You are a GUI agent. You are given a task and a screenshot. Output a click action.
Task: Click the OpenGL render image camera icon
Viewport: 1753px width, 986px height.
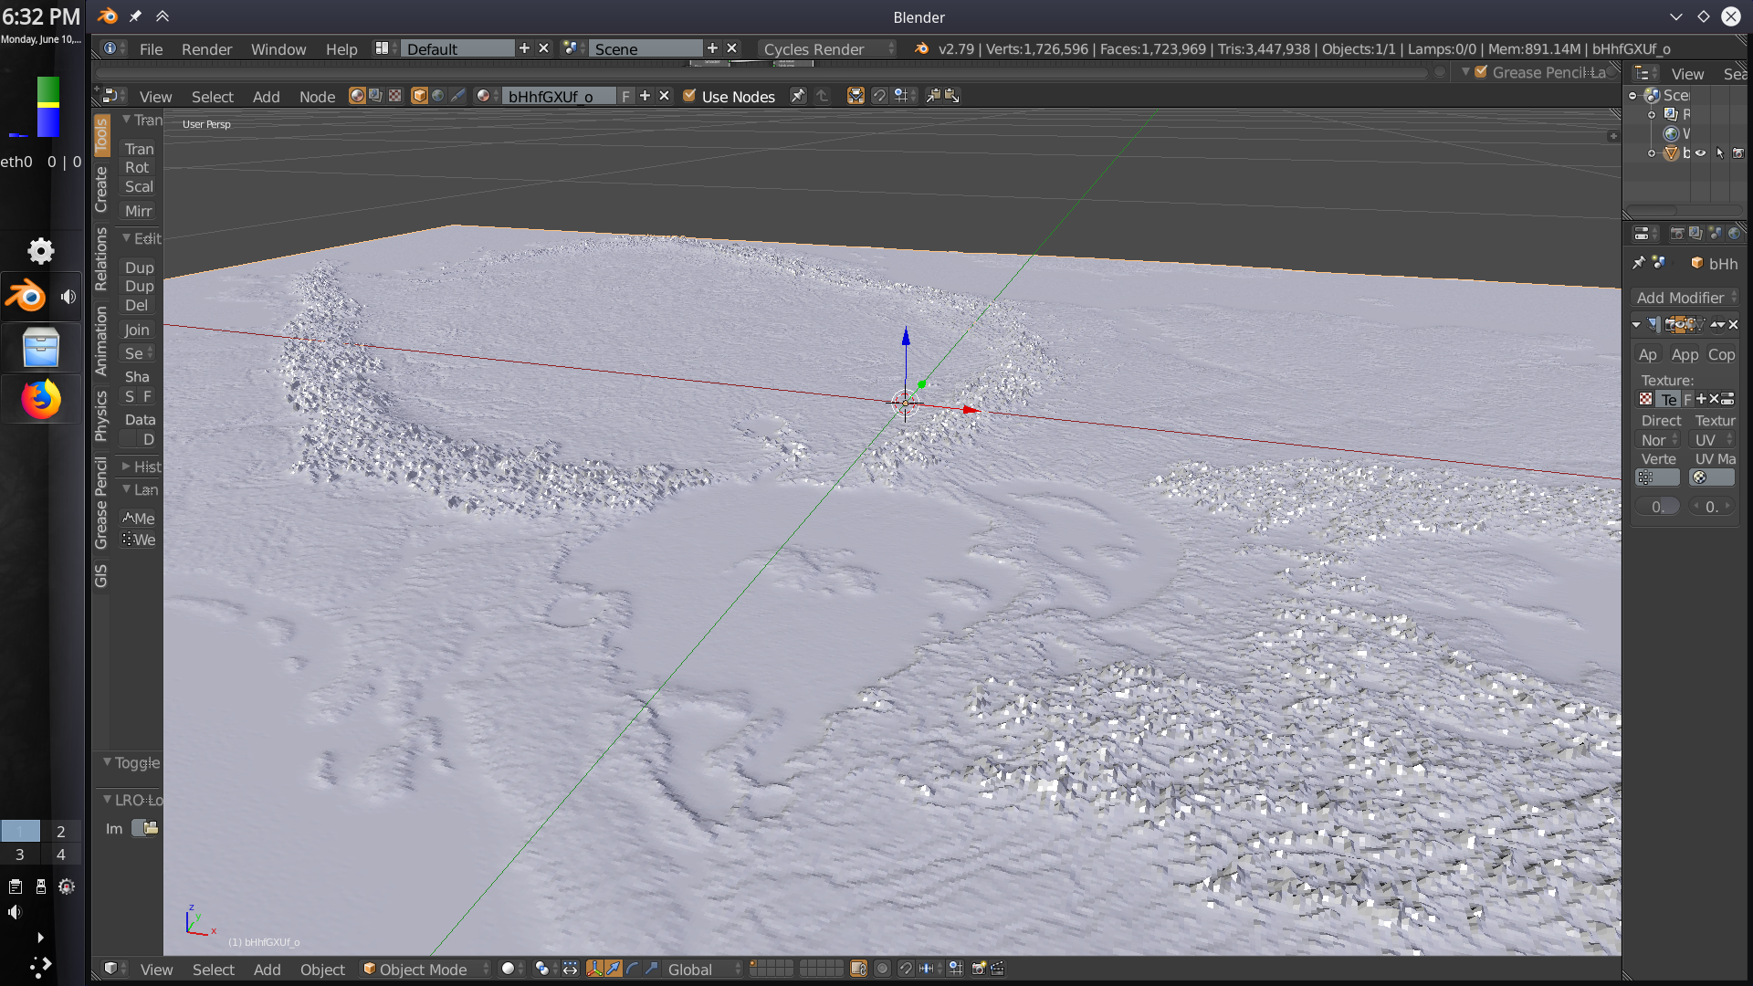[978, 969]
